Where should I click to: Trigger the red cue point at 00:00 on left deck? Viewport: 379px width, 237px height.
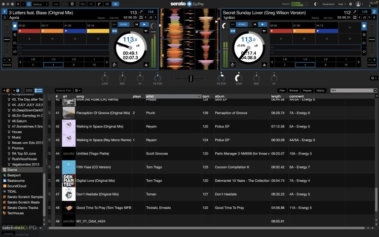point(29,31)
